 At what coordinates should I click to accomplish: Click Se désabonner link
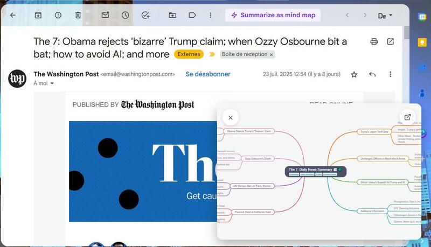(x=208, y=74)
